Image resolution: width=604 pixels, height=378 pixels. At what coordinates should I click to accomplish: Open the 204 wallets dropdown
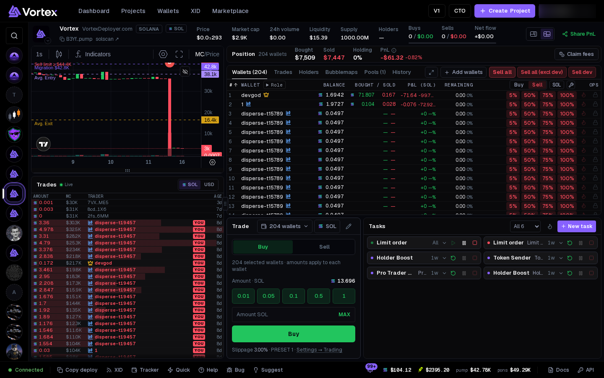(285, 226)
